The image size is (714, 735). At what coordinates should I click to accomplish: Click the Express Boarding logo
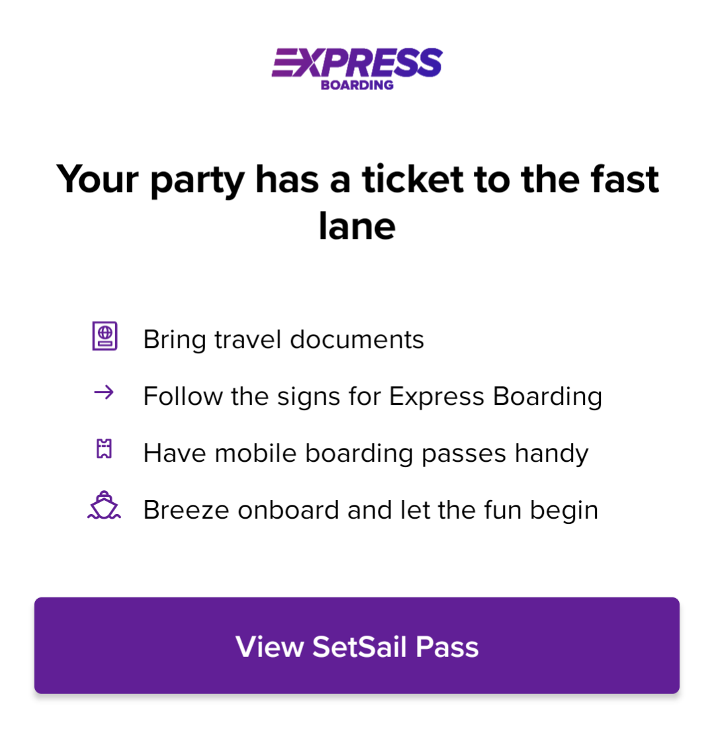point(357,69)
